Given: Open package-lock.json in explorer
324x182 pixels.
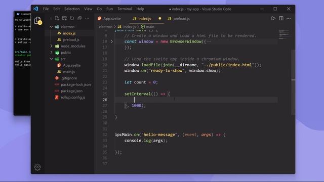Looking at the screenshot, I should point(75,84).
